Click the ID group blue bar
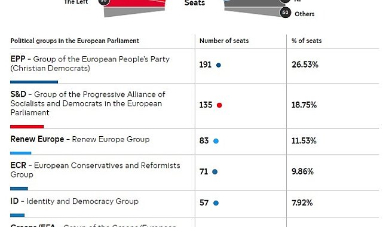This screenshot has height=227, width=383. click(x=17, y=215)
